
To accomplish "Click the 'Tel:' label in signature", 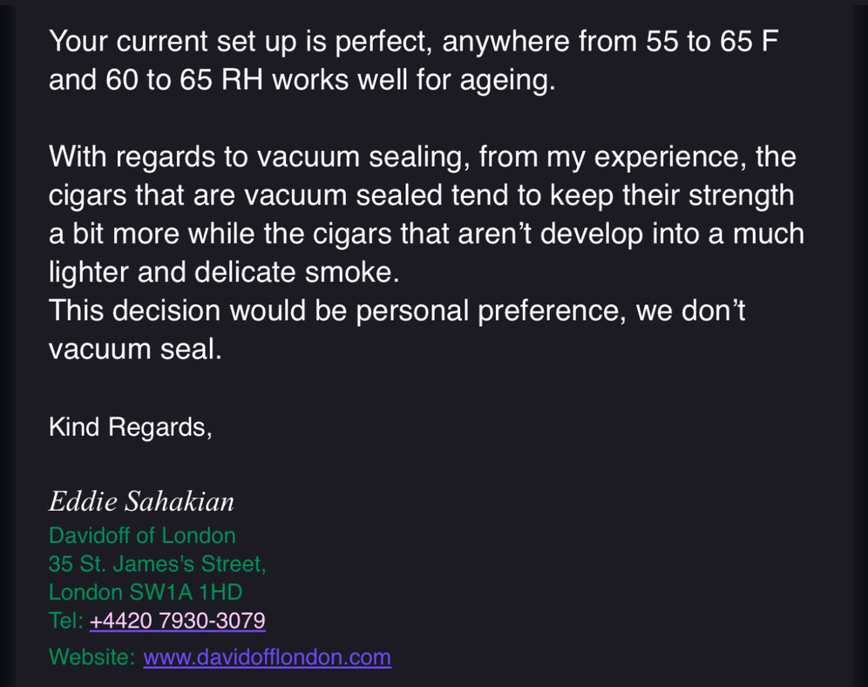I will (66, 621).
